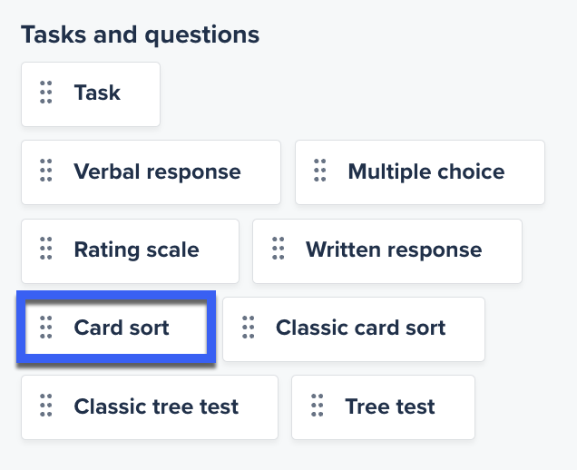
Task: Click the Verbal response drag handle dots
Action: tap(46, 172)
